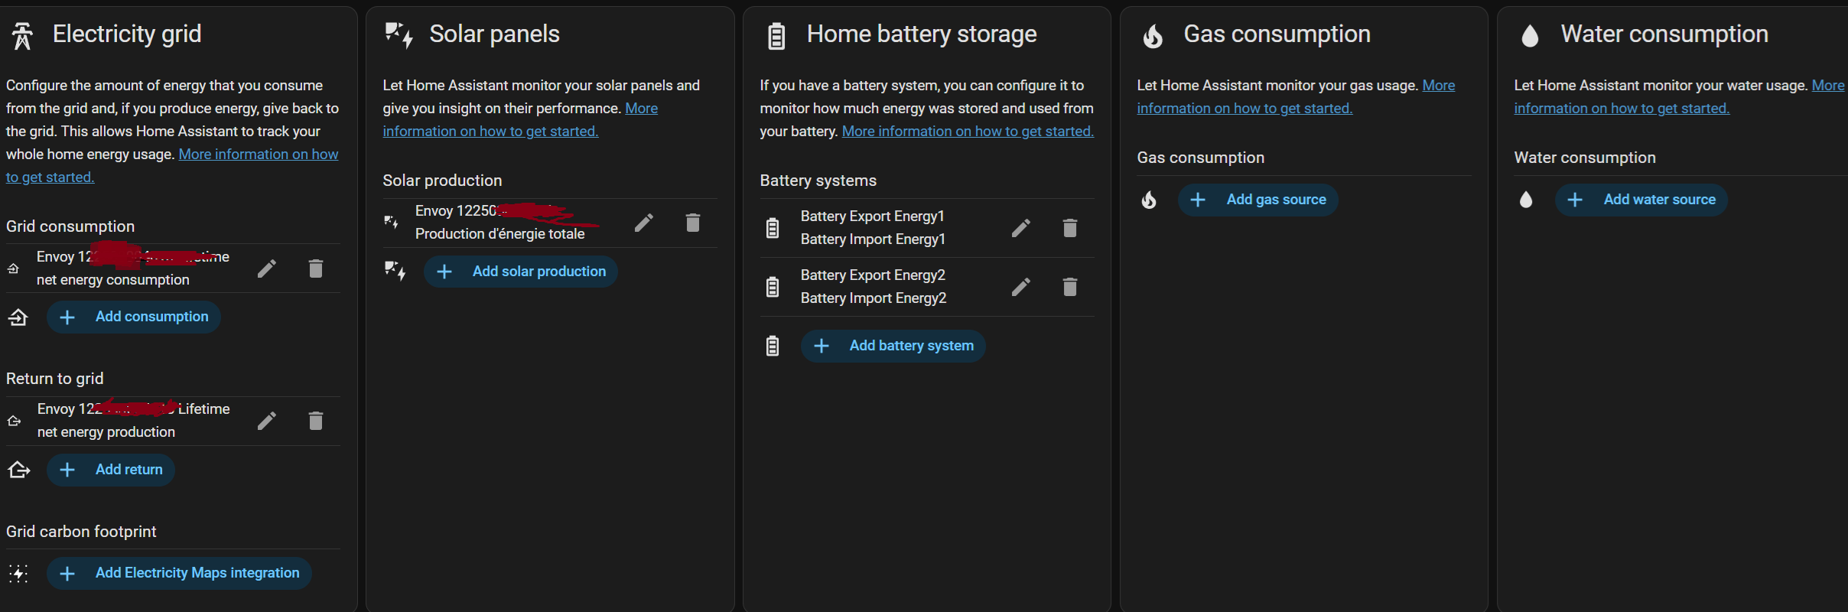Edit Battery Export Energy1 system
Screen dimensions: 1848x612
point(1020,228)
